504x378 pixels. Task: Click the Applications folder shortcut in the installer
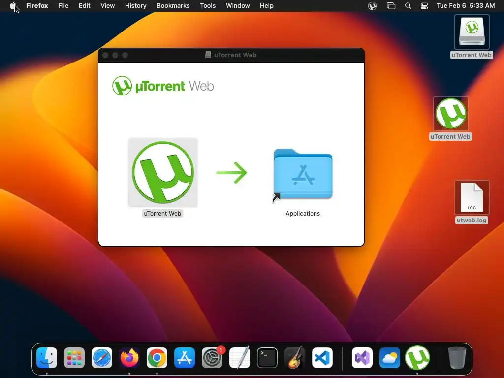[x=303, y=175]
